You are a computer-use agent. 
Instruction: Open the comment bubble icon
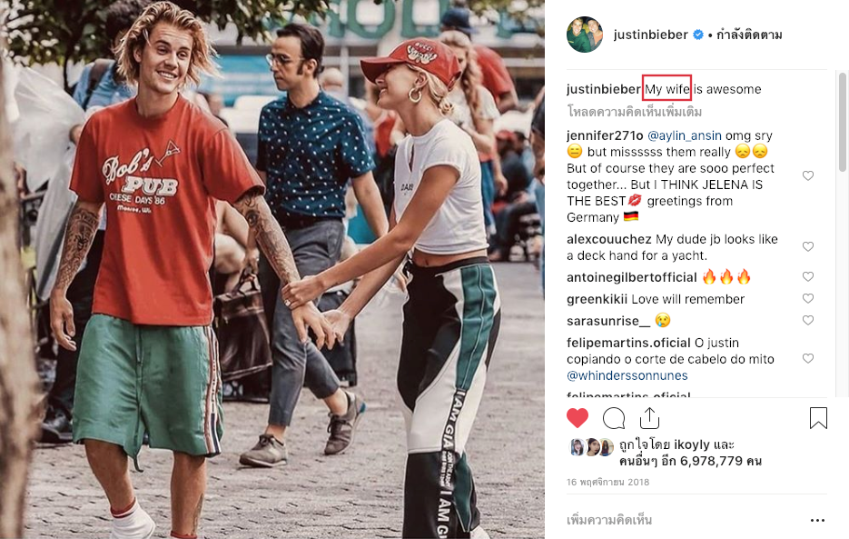coord(614,418)
